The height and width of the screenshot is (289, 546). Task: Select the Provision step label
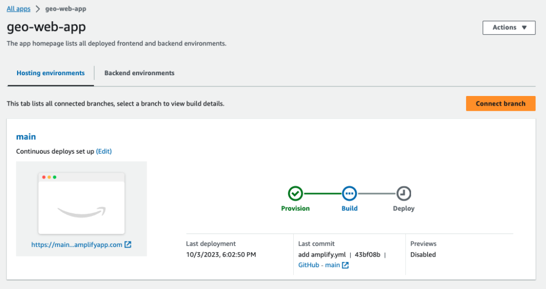tap(295, 208)
